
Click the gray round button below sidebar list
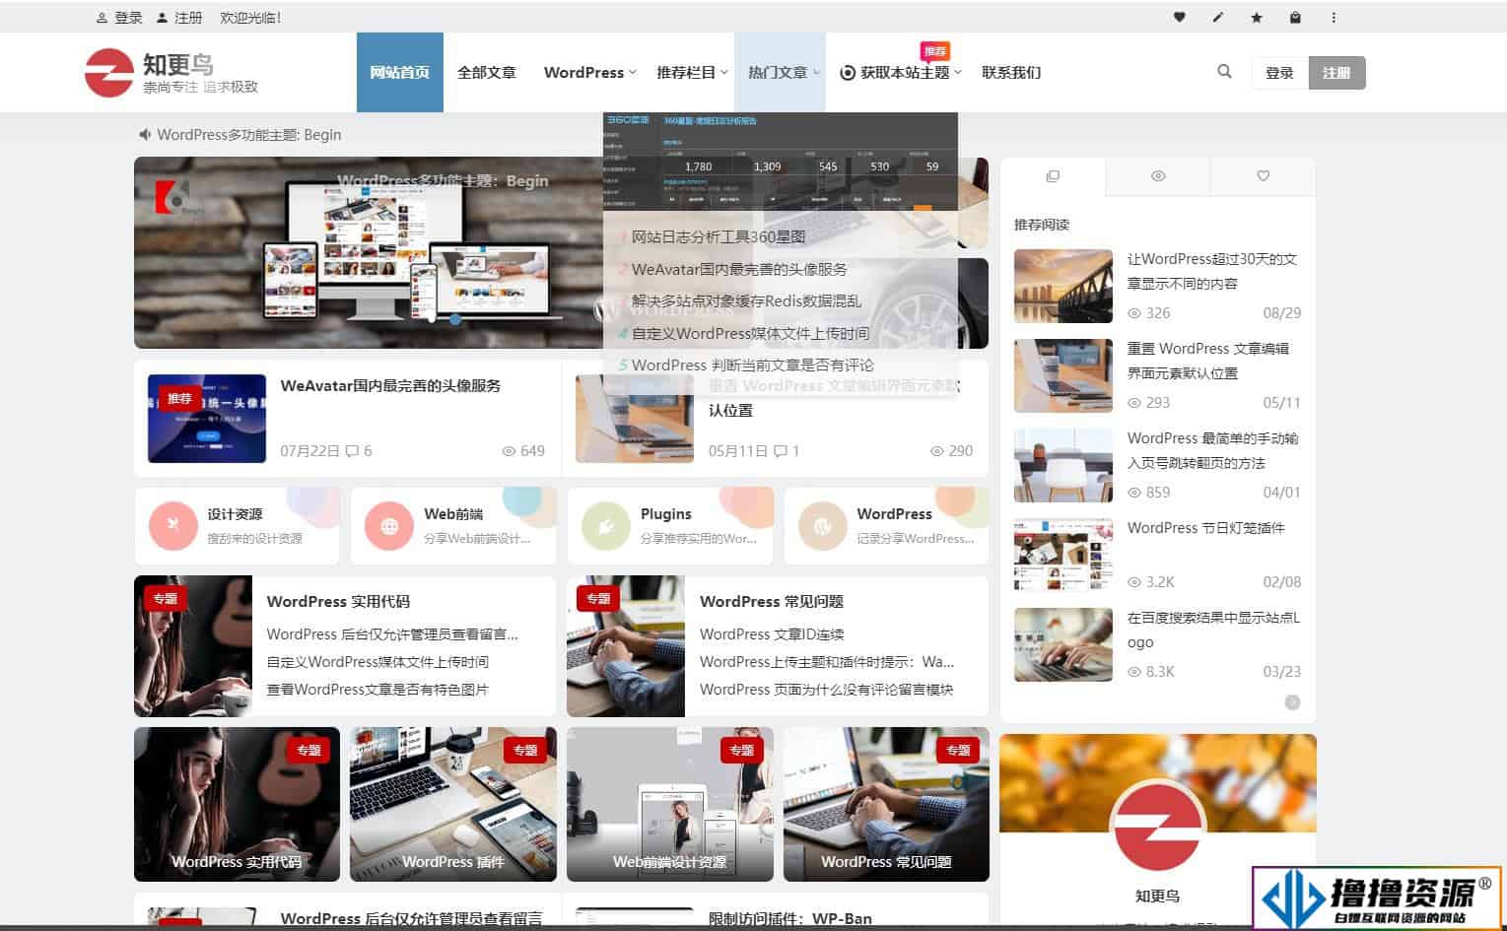pyautogui.click(x=1292, y=702)
